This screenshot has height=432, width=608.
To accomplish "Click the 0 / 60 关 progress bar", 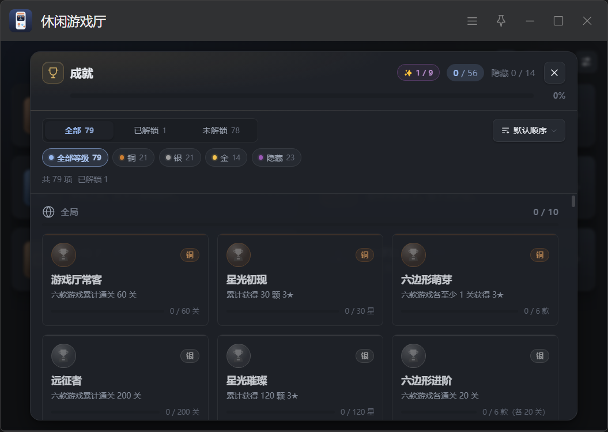I will click(107, 311).
